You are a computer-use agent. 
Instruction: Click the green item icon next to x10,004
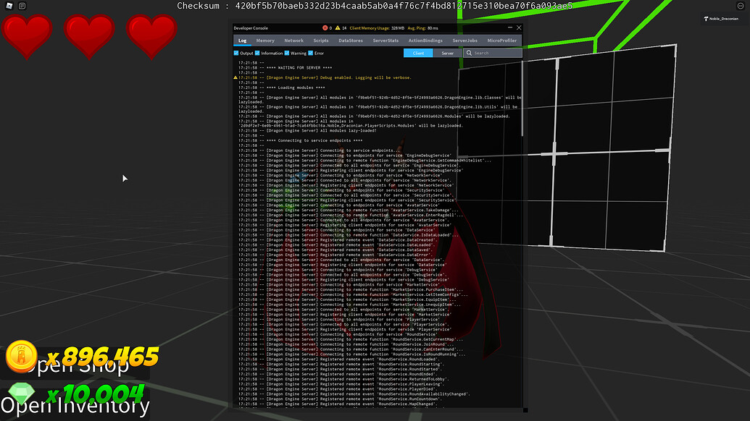pyautogui.click(x=22, y=394)
